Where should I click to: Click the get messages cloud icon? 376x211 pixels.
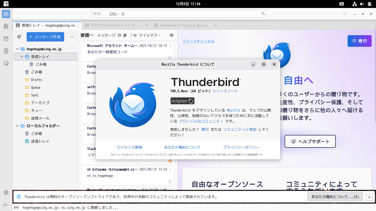point(19,37)
